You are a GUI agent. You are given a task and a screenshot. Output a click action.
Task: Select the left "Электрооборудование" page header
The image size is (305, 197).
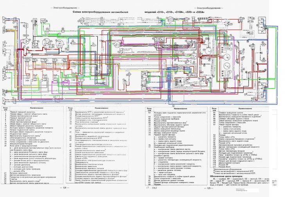point(63,7)
